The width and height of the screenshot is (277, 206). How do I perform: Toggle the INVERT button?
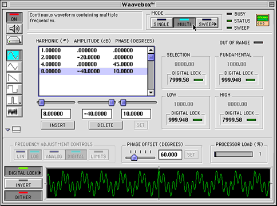tap(23, 184)
